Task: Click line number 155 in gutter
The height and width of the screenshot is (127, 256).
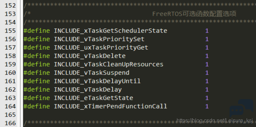Action: click(10, 31)
